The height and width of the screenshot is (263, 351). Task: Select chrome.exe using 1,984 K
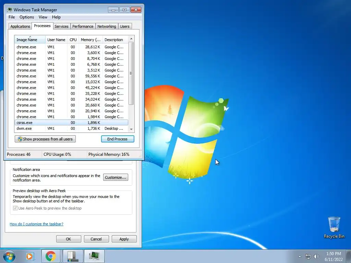coord(71,117)
